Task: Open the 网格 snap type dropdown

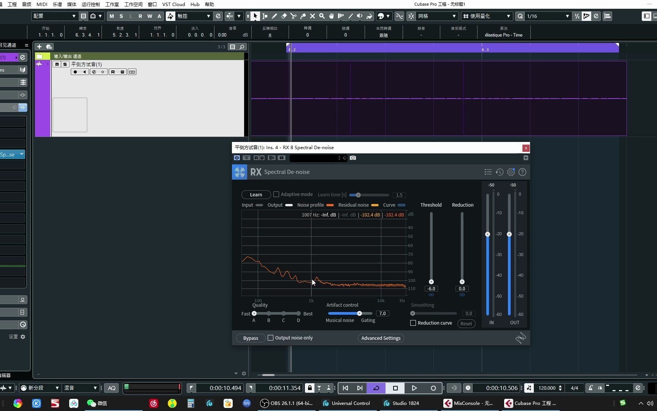Action: tap(437, 16)
